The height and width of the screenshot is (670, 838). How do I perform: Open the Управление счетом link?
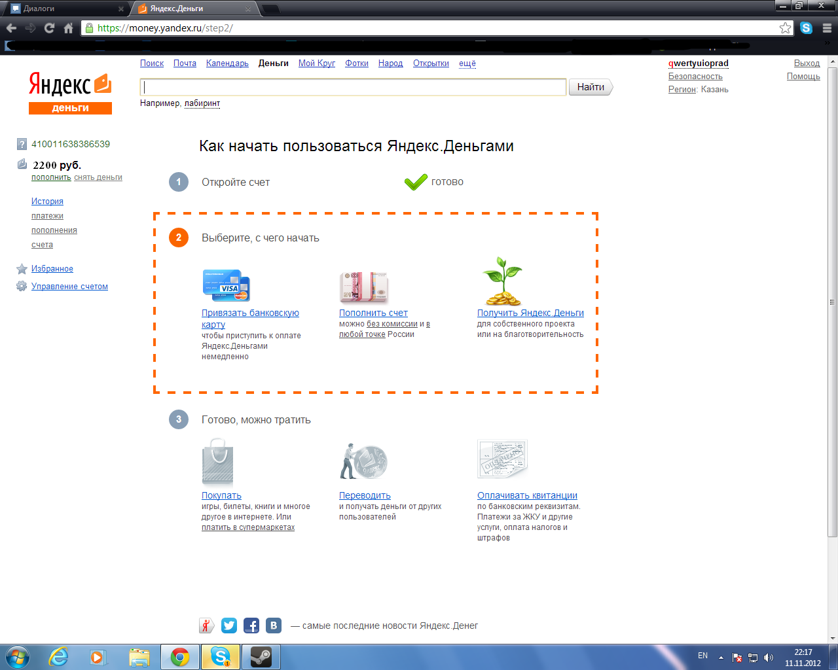(x=69, y=287)
